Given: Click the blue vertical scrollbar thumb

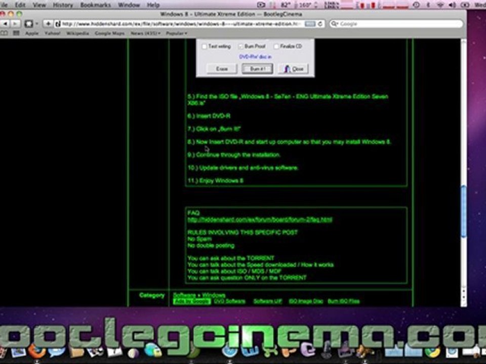Looking at the screenshot, I should click(463, 212).
